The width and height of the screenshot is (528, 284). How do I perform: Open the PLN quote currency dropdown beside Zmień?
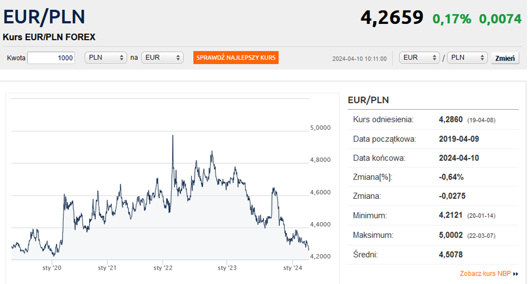(x=467, y=57)
